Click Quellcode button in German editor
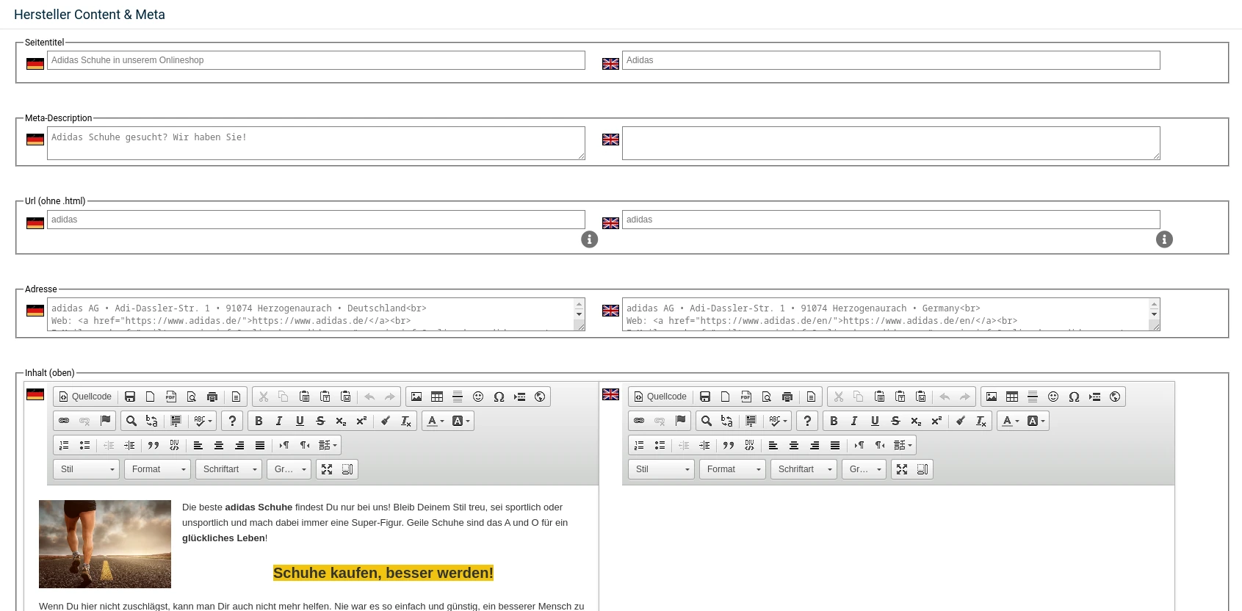 85,397
